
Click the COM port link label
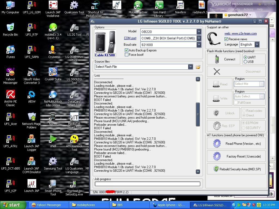click(130, 38)
